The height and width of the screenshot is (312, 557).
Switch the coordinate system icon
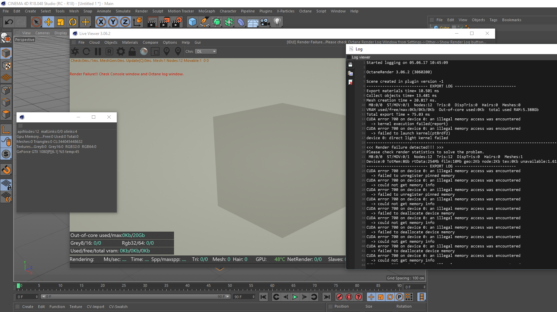(137, 22)
